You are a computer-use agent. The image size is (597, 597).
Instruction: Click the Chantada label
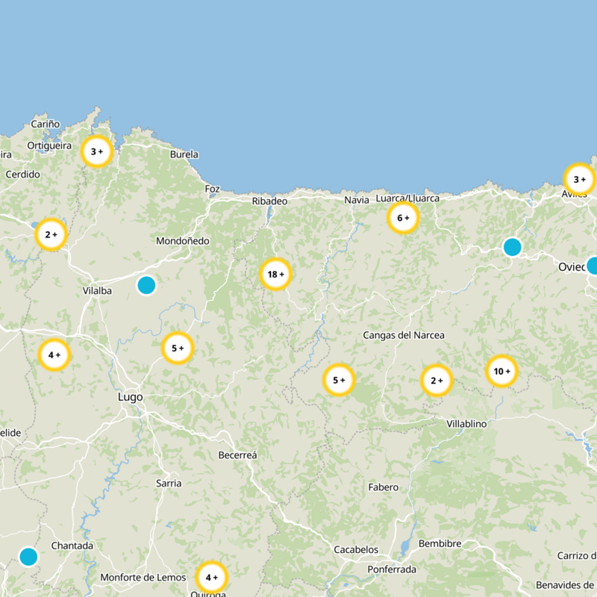[72, 546]
